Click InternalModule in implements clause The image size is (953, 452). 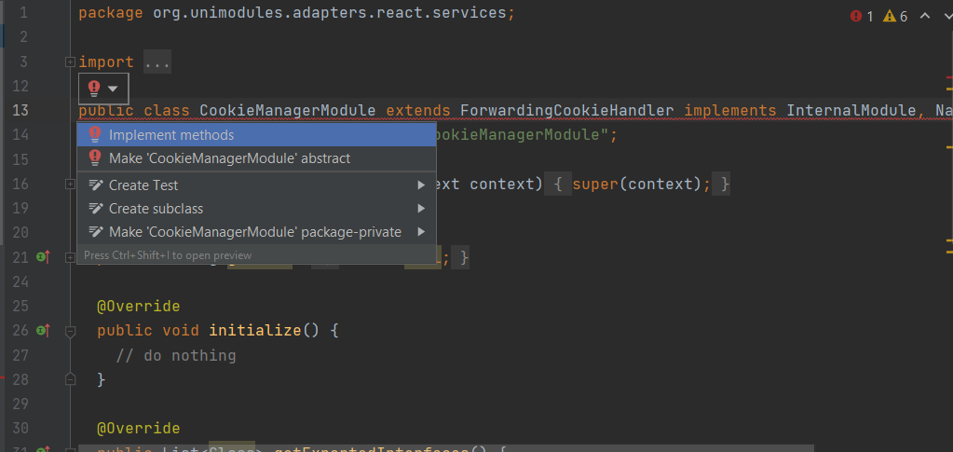click(851, 111)
